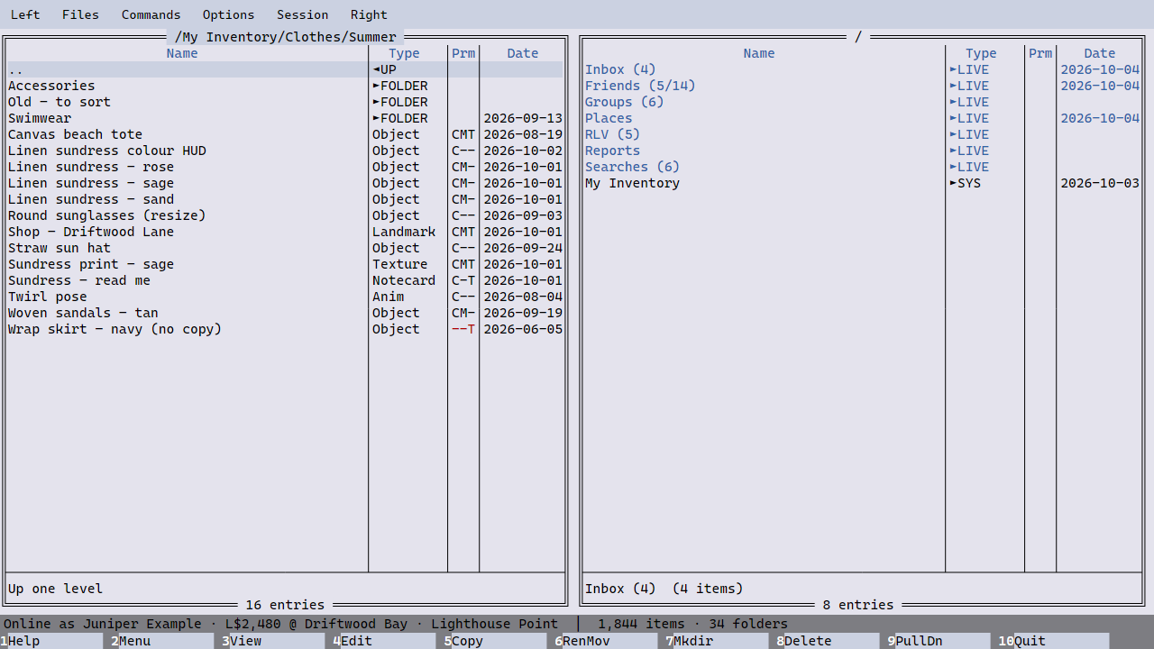Select the Inbox (4) live entry

(862, 69)
